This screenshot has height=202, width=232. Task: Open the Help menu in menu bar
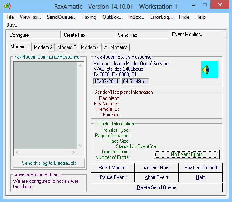click(200, 17)
